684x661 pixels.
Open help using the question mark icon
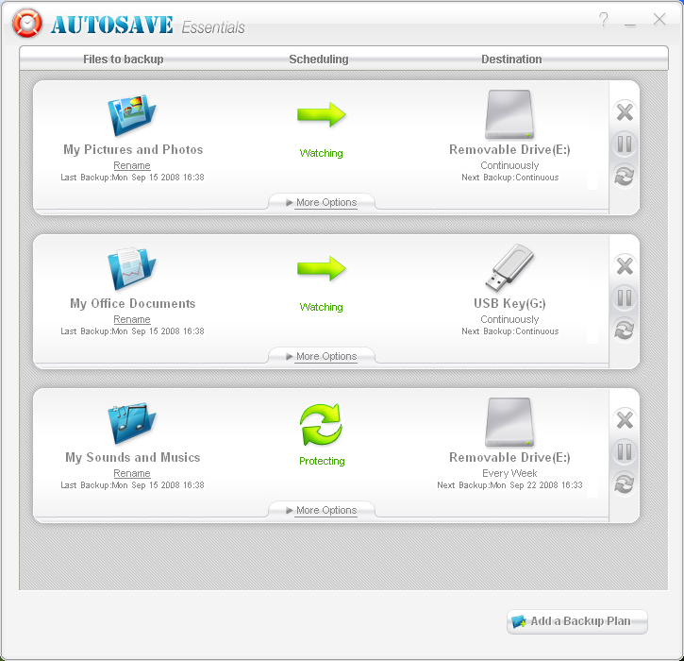pyautogui.click(x=603, y=21)
